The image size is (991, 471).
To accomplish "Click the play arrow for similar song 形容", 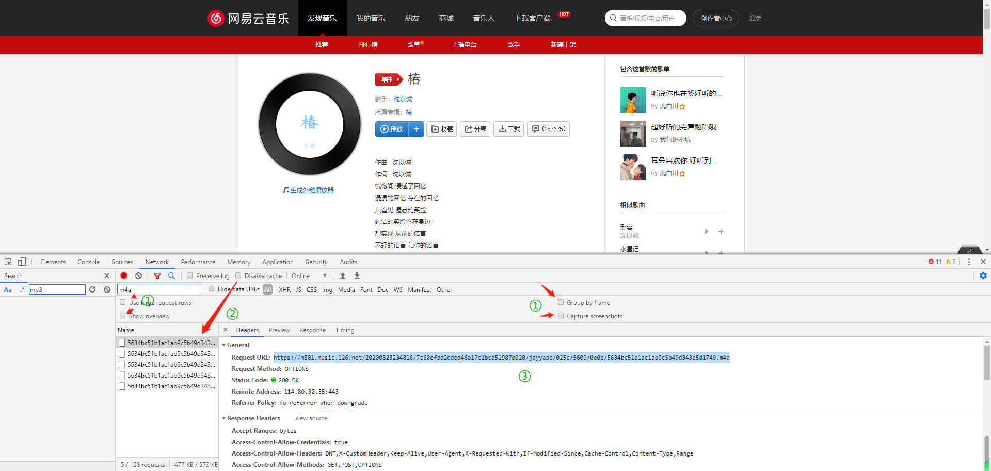I will (707, 231).
